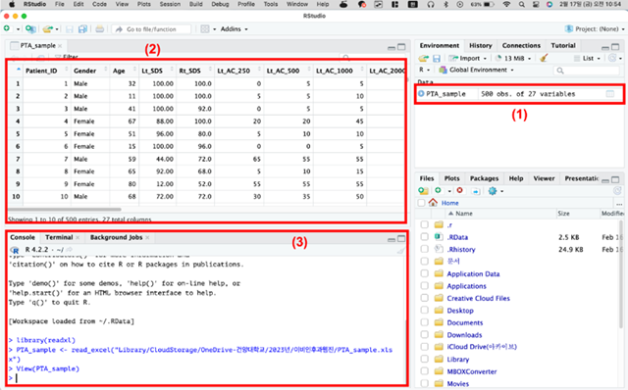
Task: Open the MBOXConverter folder link
Action: (471, 371)
